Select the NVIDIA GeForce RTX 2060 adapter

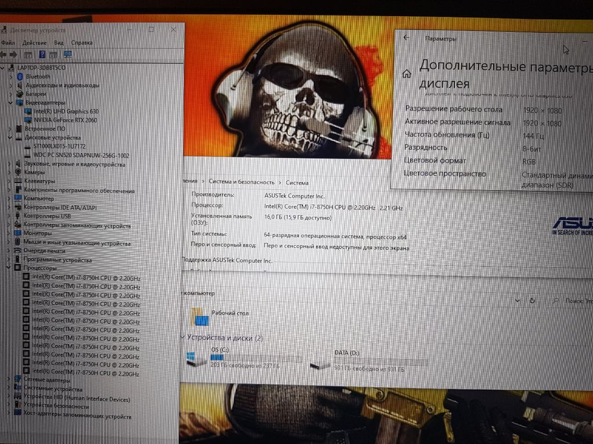(65, 120)
